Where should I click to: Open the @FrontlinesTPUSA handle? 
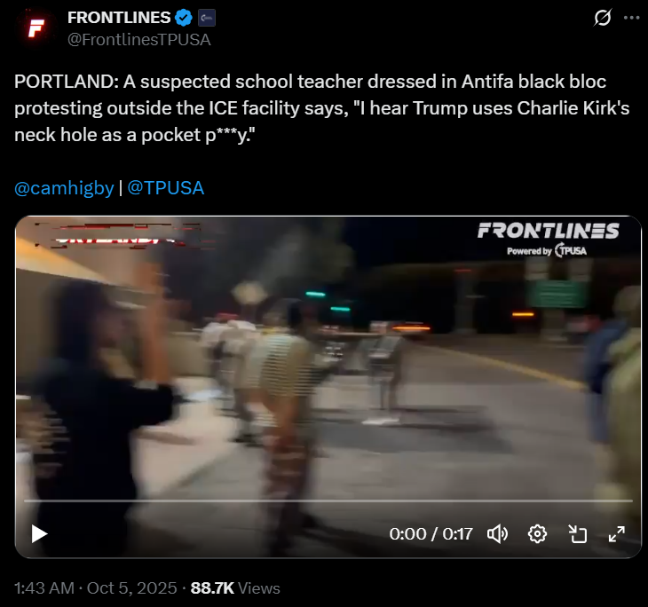pos(138,40)
